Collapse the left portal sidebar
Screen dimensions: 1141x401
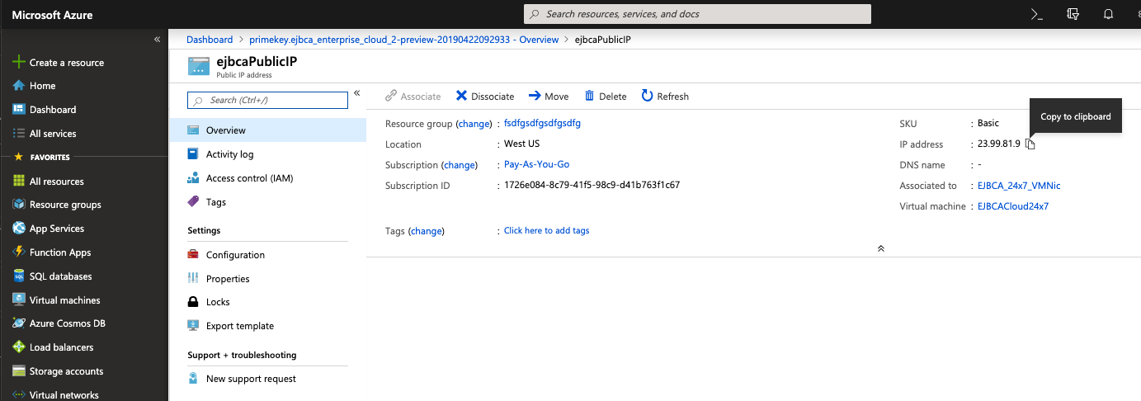pos(157,40)
